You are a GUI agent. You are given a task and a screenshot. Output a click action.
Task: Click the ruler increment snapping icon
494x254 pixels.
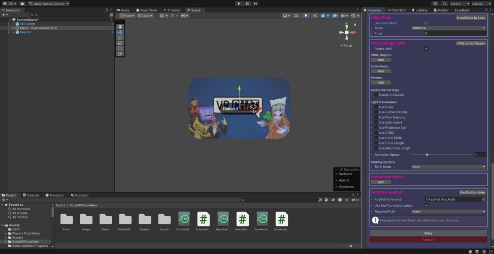click(185, 15)
